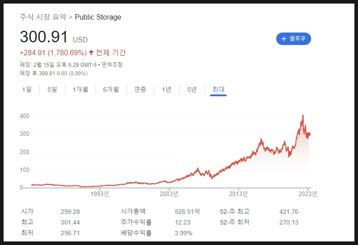
Task: Click the 1993년 axis label
Action: coord(100,194)
